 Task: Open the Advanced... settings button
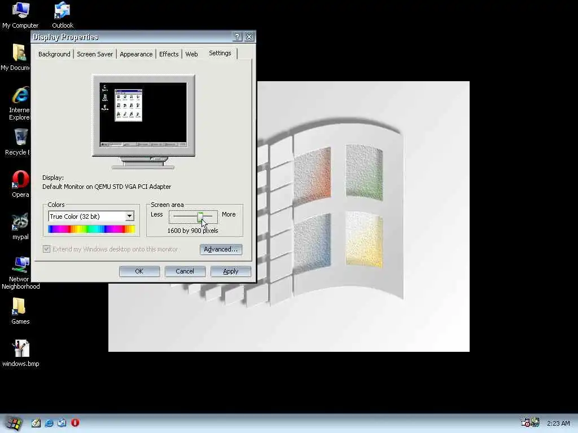point(221,249)
